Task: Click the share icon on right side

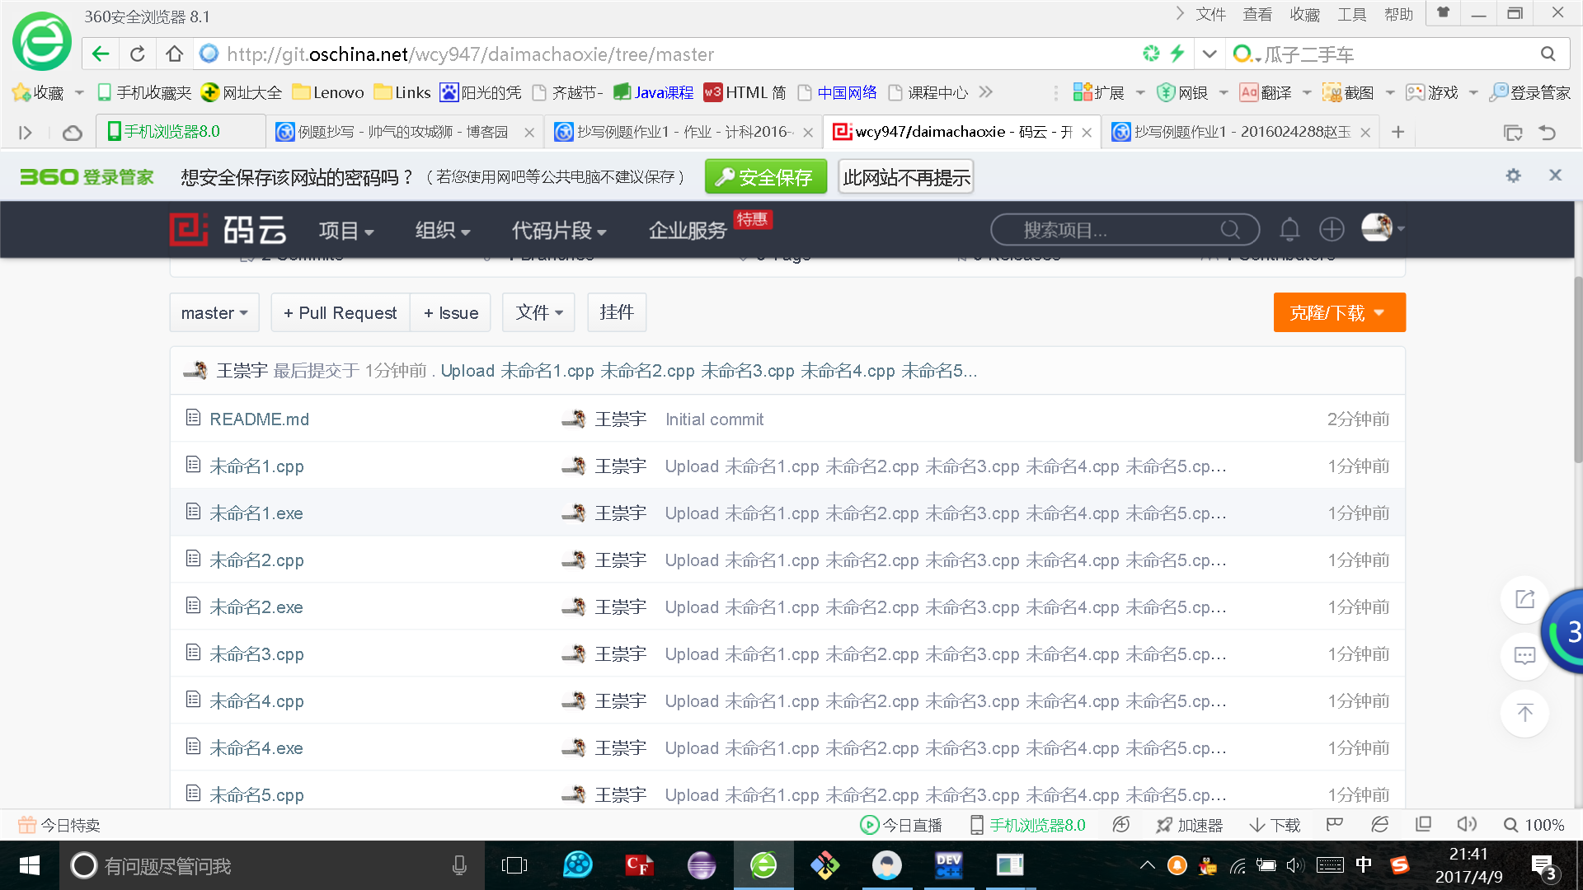Action: coord(1524,599)
